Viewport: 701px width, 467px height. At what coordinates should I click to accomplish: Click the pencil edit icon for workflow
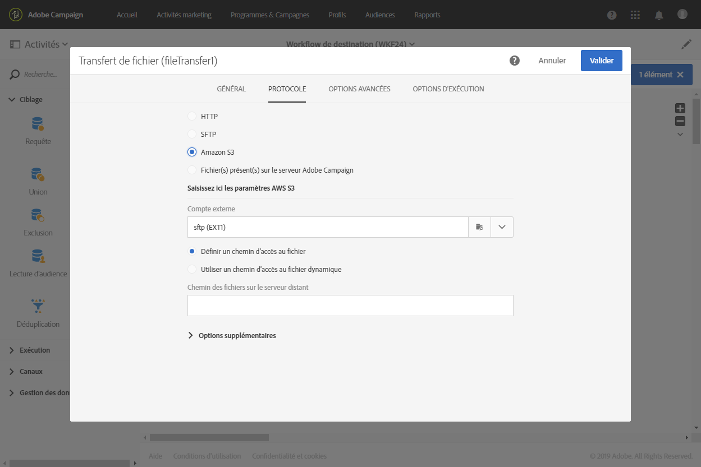pyautogui.click(x=686, y=44)
